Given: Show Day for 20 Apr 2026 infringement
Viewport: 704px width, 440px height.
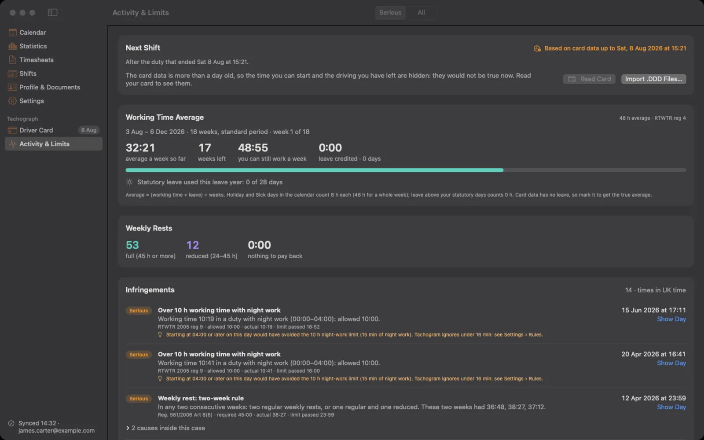Looking at the screenshot, I should [671, 363].
